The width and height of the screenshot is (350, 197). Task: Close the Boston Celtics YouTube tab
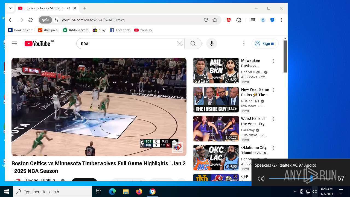75,8
